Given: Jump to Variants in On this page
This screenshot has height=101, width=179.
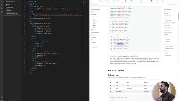Looking at the screenshot, I should point(166,13).
